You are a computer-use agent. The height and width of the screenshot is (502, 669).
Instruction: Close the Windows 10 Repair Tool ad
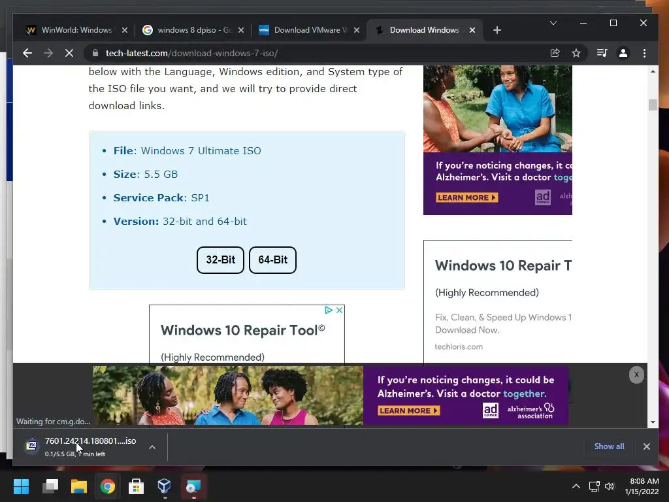pyautogui.click(x=340, y=310)
